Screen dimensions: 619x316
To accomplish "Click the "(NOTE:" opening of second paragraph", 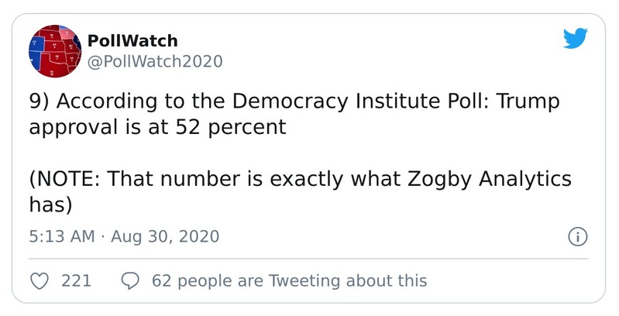I will click(64, 179).
